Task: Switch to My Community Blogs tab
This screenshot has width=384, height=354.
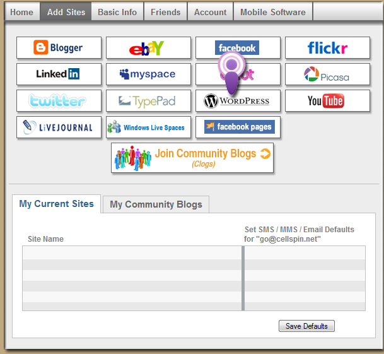Action: click(x=156, y=204)
